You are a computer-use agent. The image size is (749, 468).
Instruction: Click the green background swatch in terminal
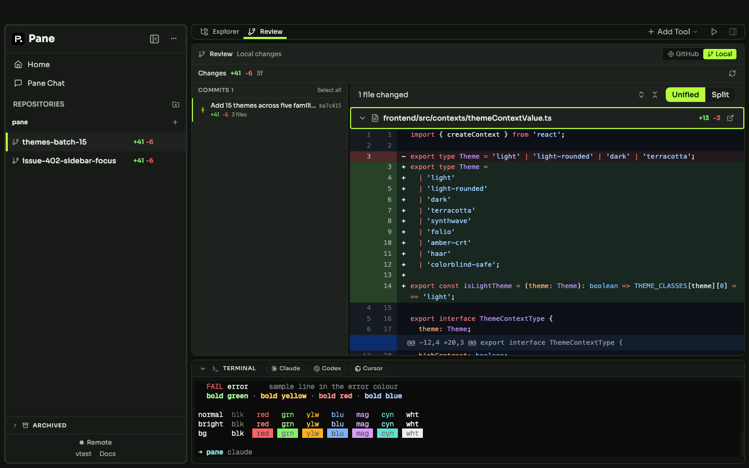click(x=288, y=434)
